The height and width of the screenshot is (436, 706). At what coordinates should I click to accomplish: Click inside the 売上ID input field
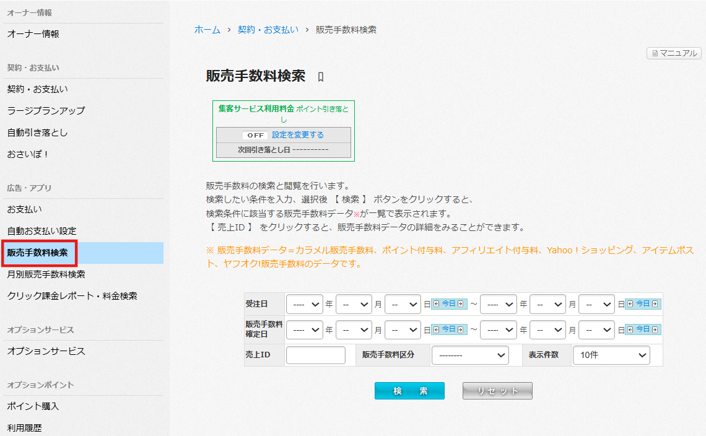point(316,355)
